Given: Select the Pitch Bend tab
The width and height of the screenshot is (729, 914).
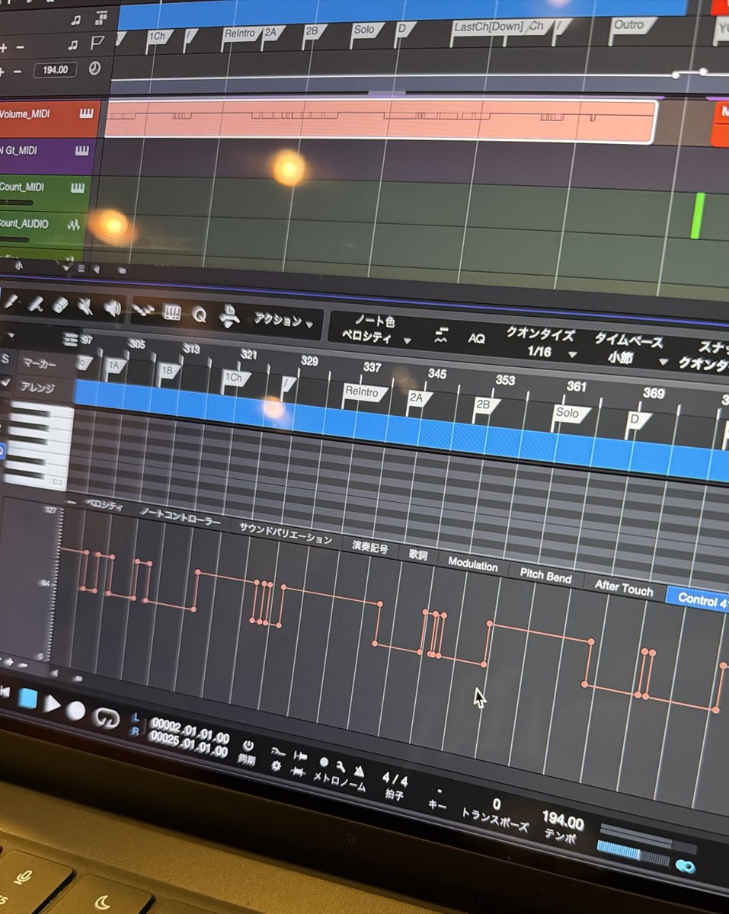Looking at the screenshot, I should (545, 575).
